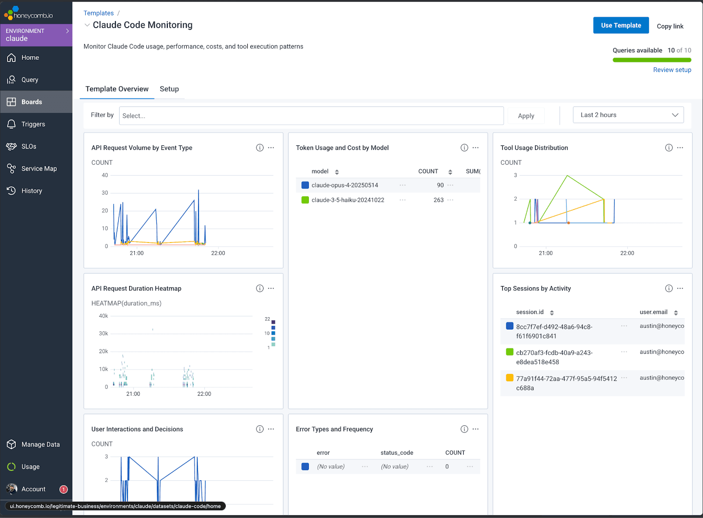Navigate back via the Templates breadcrumb
The image size is (703, 518).
pos(98,13)
